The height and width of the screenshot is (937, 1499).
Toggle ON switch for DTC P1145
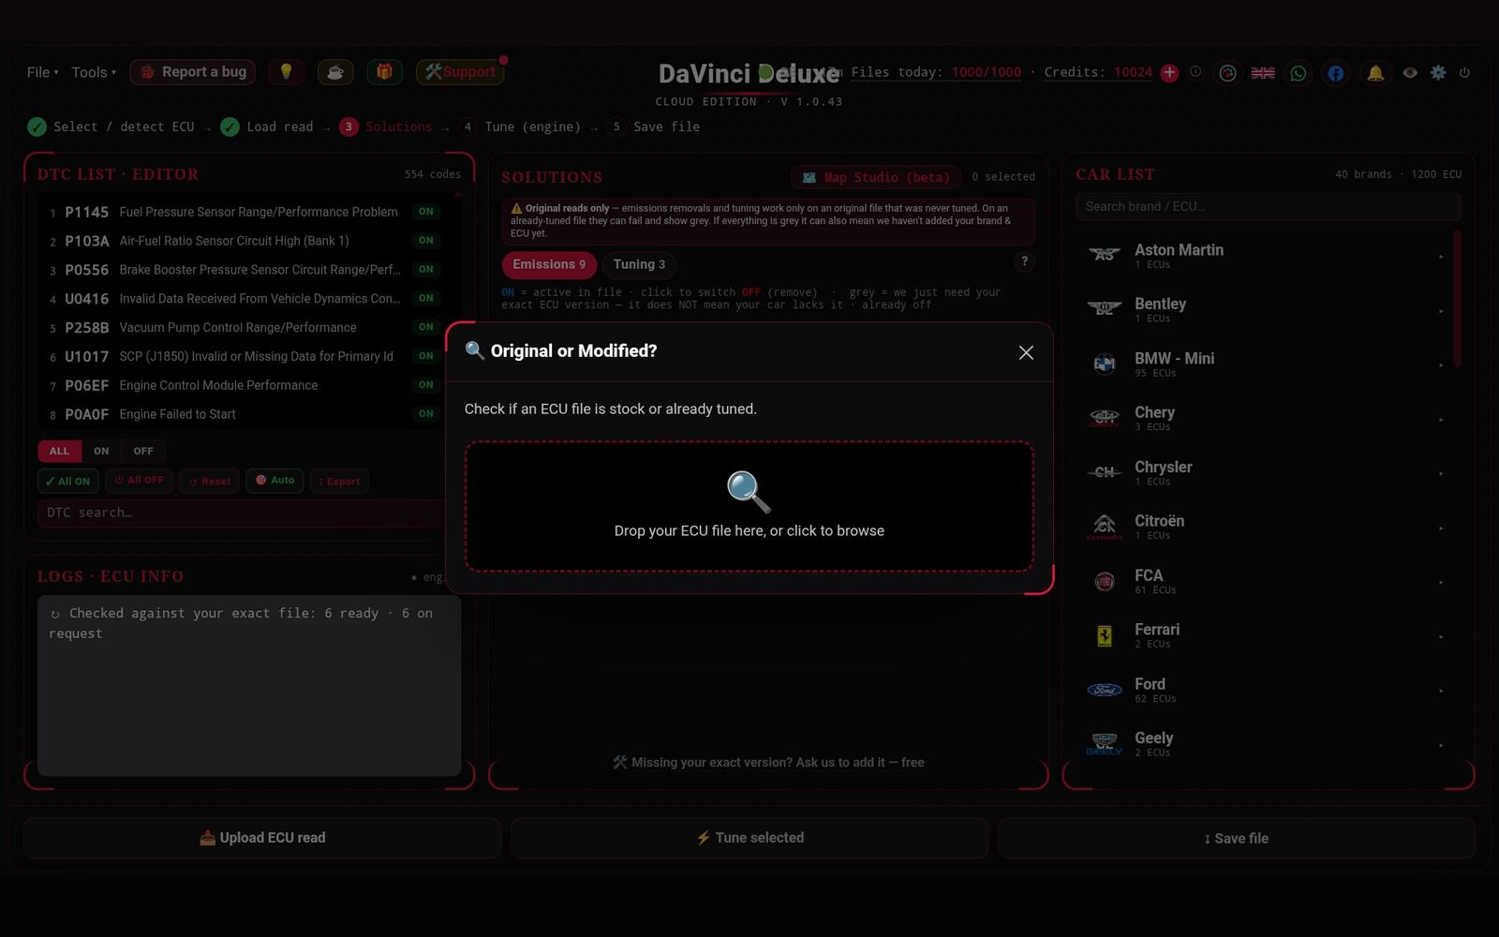tap(426, 212)
